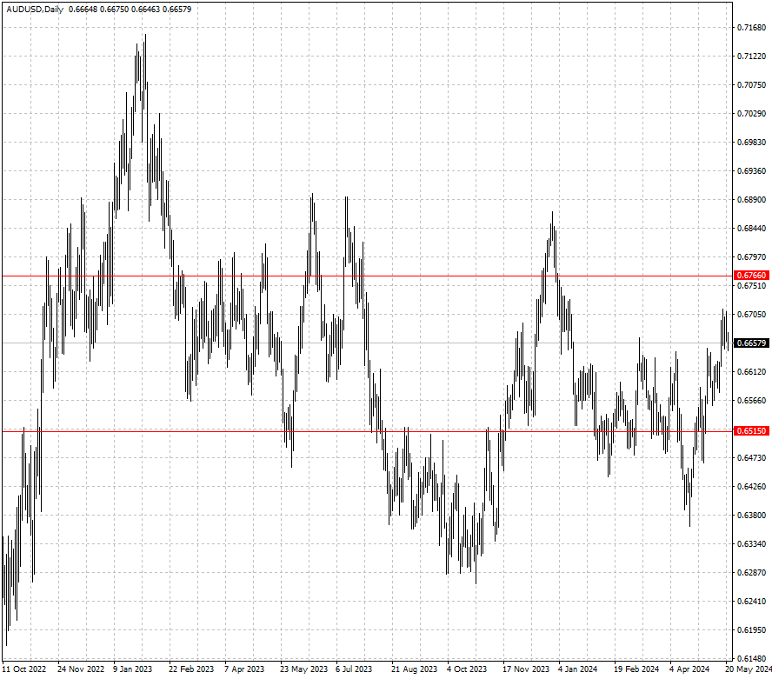Click the 0.67510 price axis value
Viewport: 772px width, 679px height.
[x=751, y=285]
